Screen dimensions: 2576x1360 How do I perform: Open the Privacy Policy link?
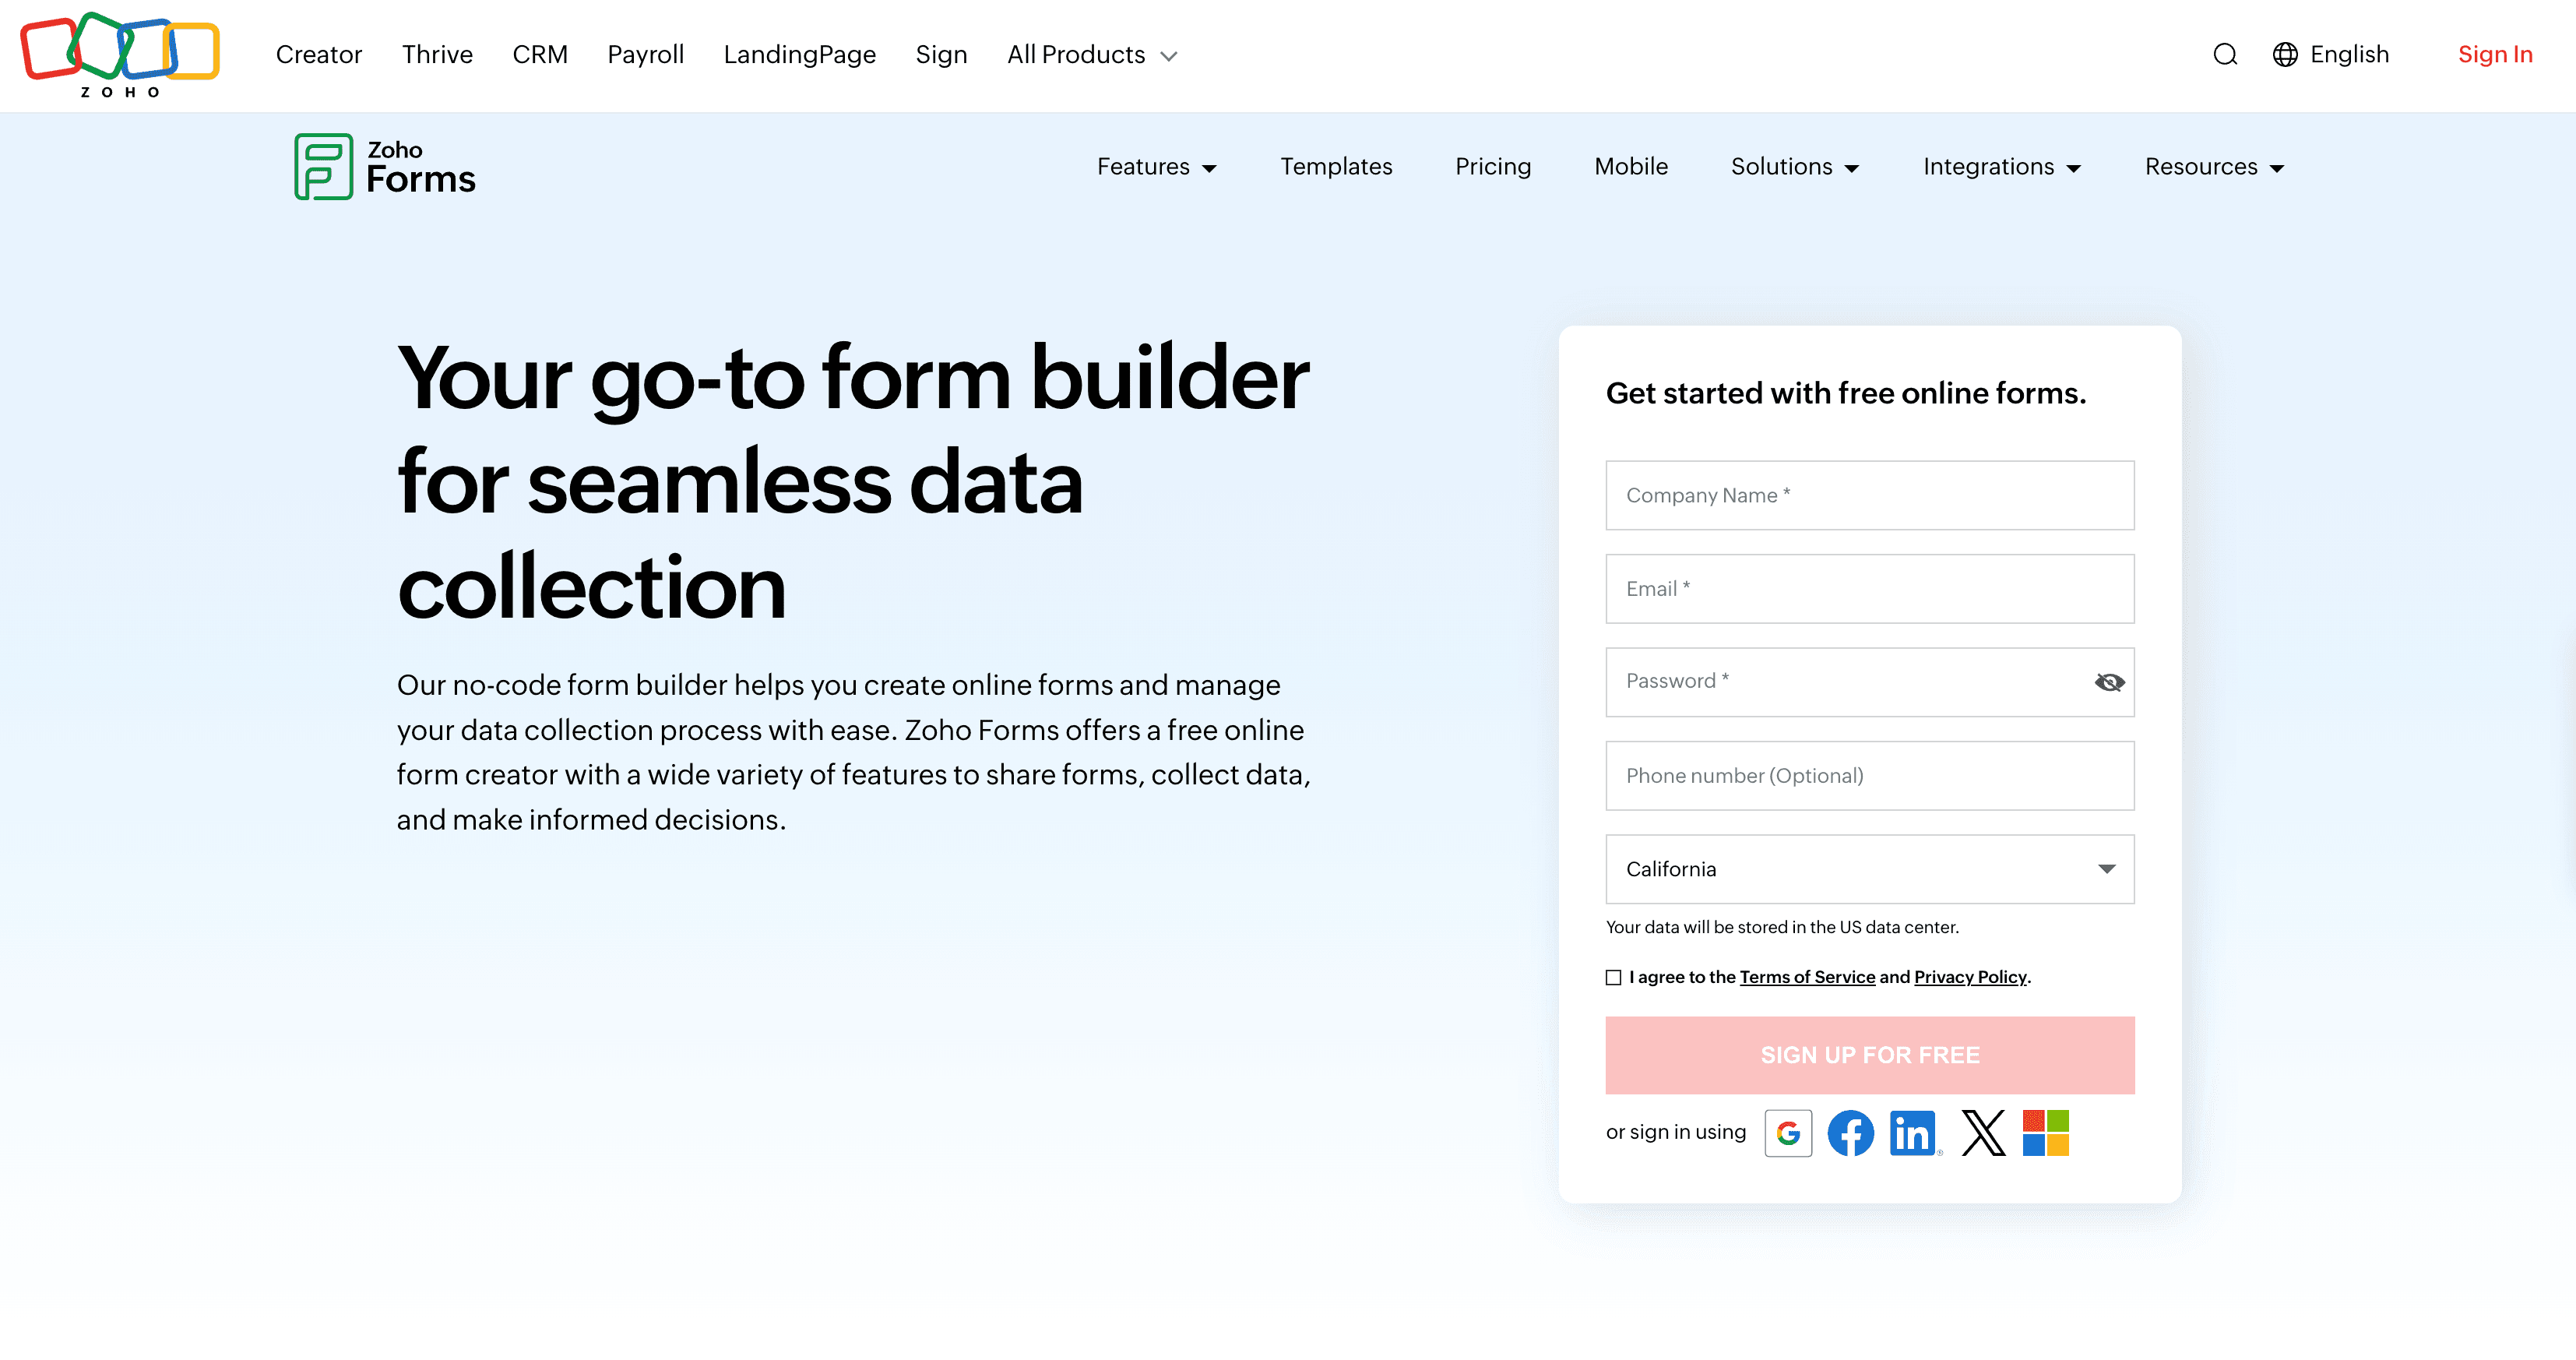pos(1969,977)
